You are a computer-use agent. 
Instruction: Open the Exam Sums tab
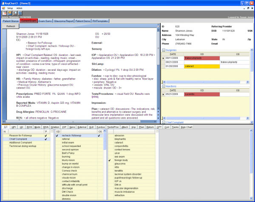coord(45,21)
